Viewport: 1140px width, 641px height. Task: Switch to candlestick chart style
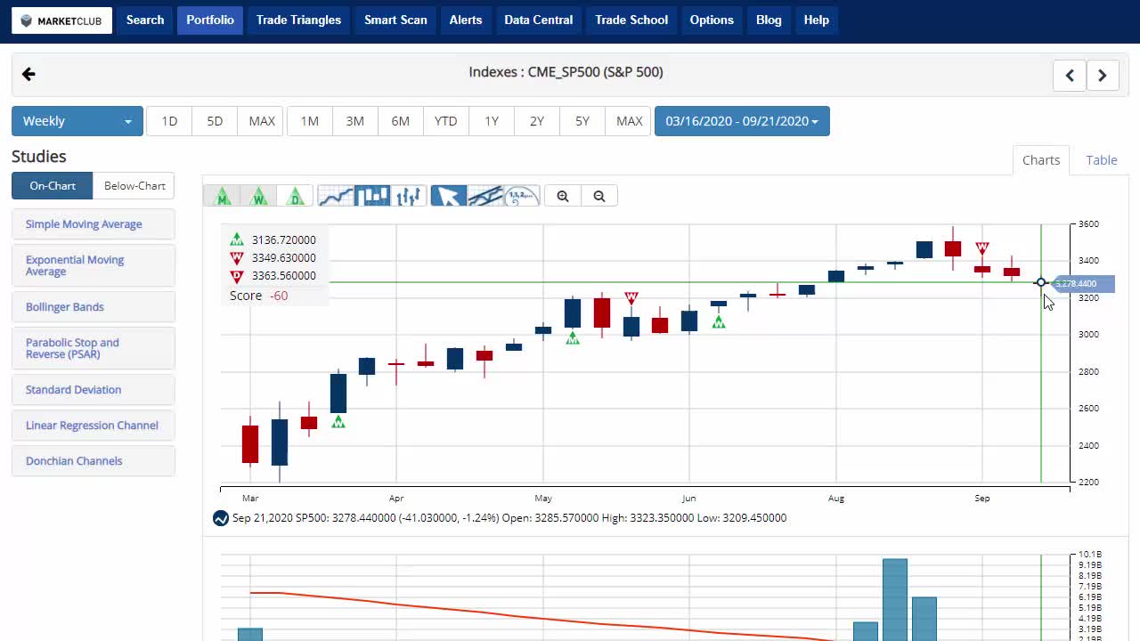tap(372, 196)
